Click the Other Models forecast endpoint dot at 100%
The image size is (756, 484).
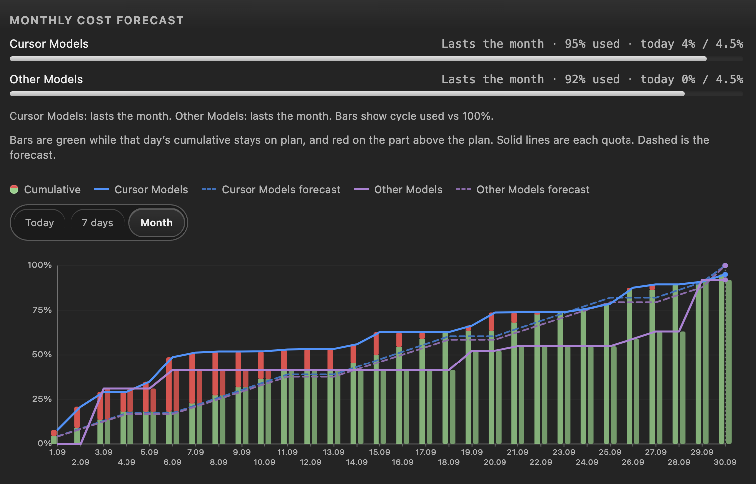pyautogui.click(x=725, y=266)
